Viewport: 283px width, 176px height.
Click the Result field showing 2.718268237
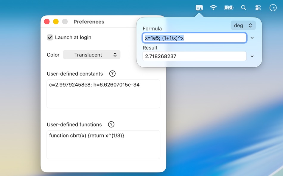tap(195, 56)
